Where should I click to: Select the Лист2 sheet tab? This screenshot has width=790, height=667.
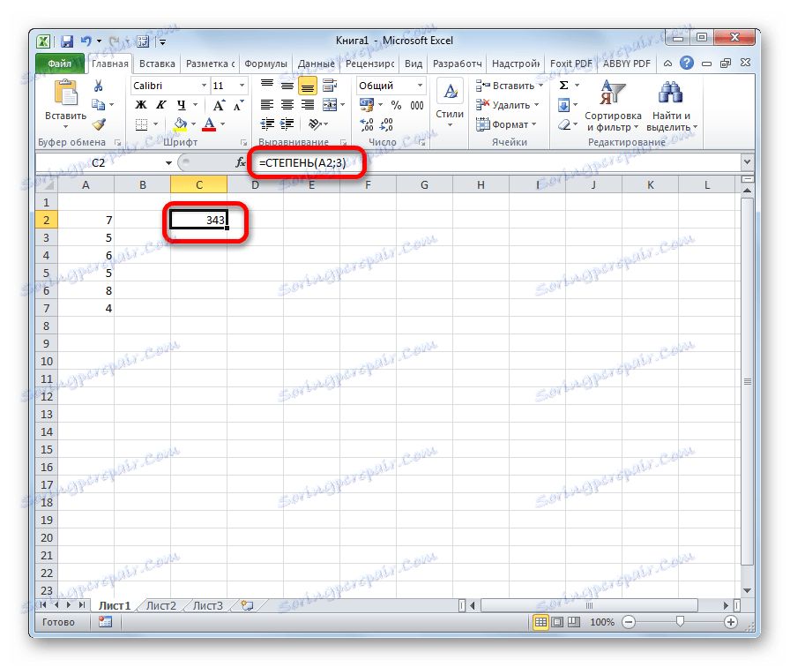(161, 605)
